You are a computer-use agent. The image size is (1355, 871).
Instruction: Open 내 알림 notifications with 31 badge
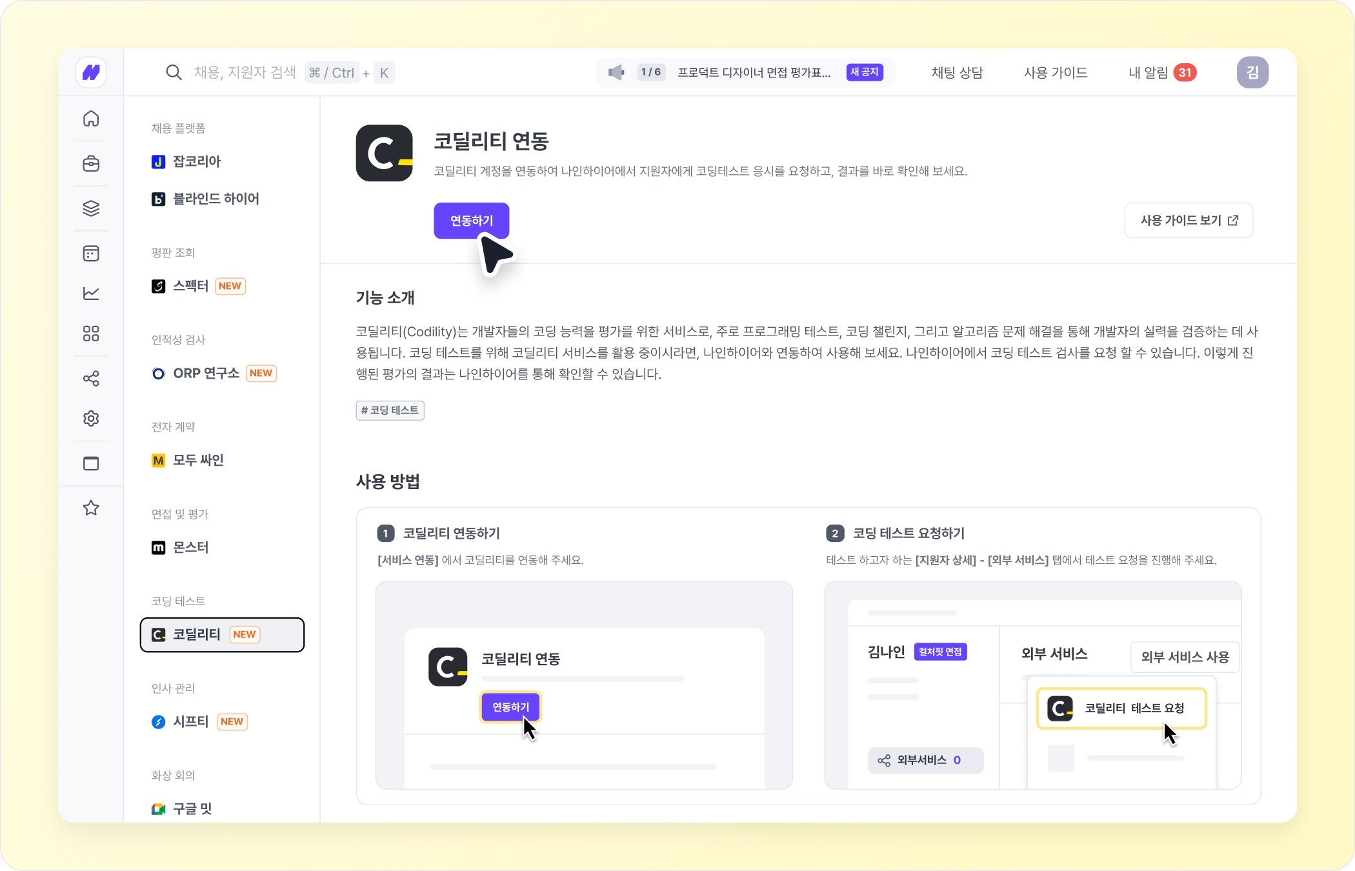click(1162, 72)
